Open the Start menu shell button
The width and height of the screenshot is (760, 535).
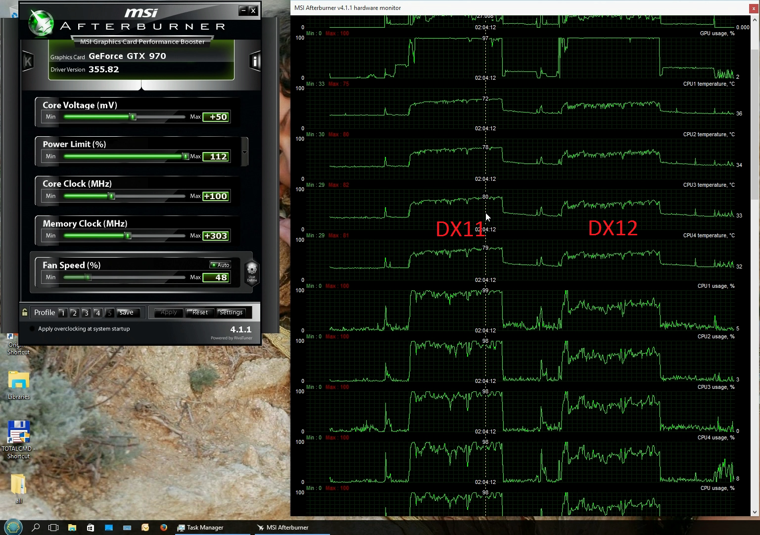[13, 527]
